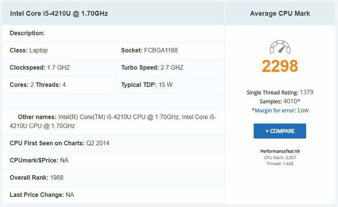Click the Single Thread Rating 1379 text
The height and width of the screenshot is (207, 338).
(x=280, y=93)
